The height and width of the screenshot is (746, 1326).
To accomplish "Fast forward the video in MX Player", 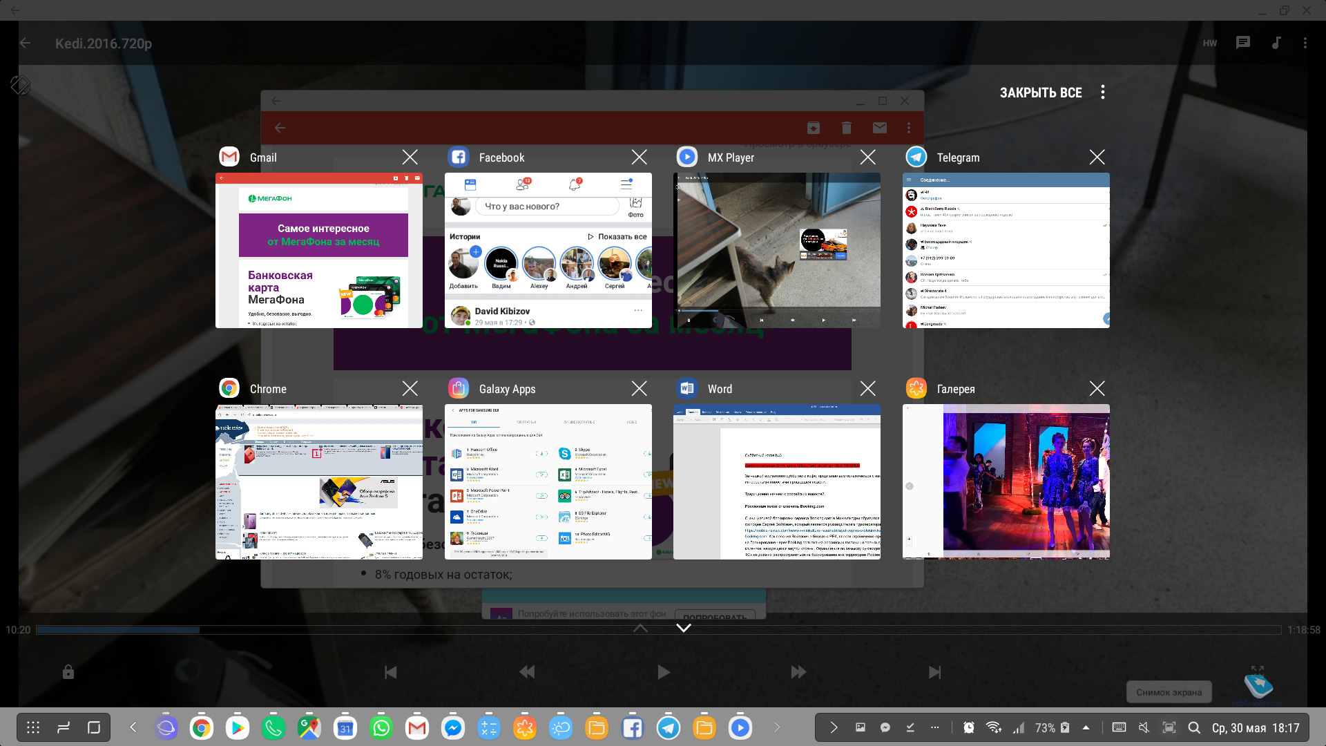I will tap(798, 672).
